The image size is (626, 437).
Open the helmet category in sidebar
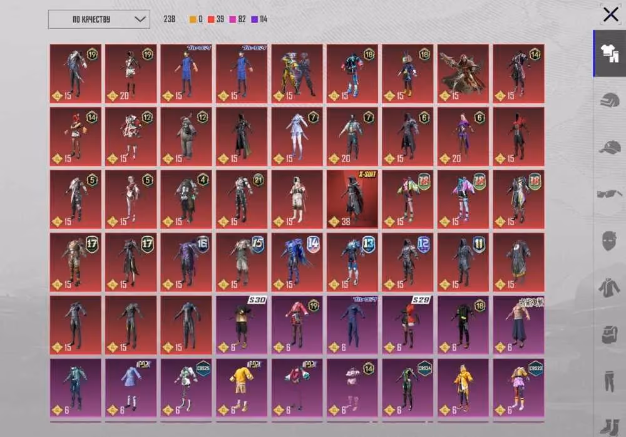point(609,100)
